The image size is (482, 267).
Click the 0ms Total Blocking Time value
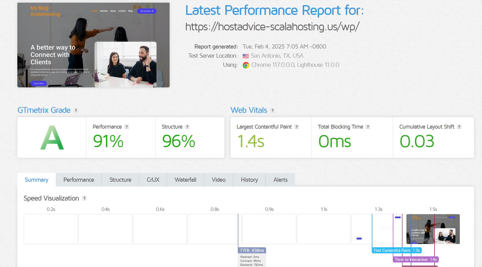pos(335,141)
